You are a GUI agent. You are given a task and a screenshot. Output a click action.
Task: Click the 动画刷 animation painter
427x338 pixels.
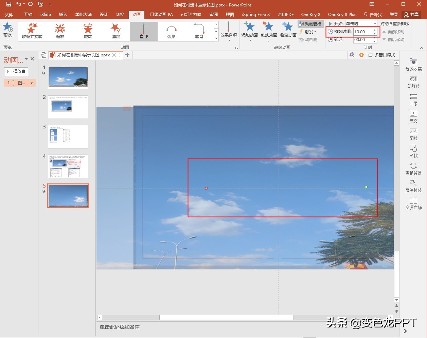point(308,39)
